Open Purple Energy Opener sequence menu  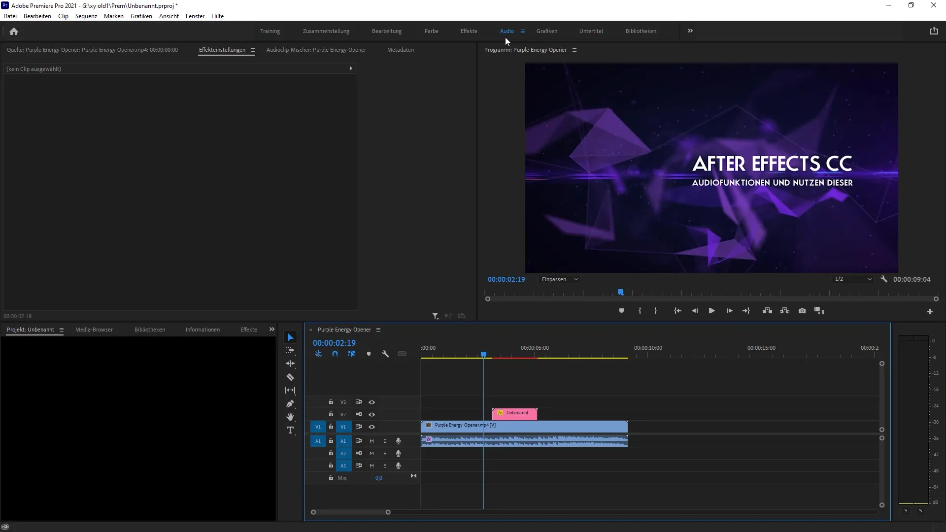click(x=378, y=330)
